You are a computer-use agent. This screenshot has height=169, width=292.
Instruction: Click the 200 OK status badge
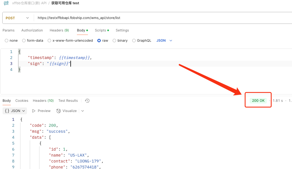coord(258,101)
